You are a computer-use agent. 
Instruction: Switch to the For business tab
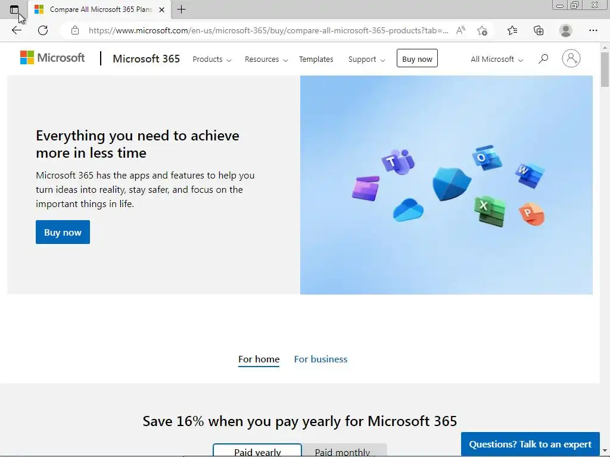pos(320,359)
